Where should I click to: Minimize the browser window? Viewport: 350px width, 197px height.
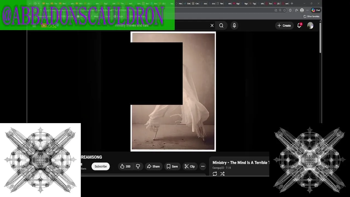click(304, 4)
